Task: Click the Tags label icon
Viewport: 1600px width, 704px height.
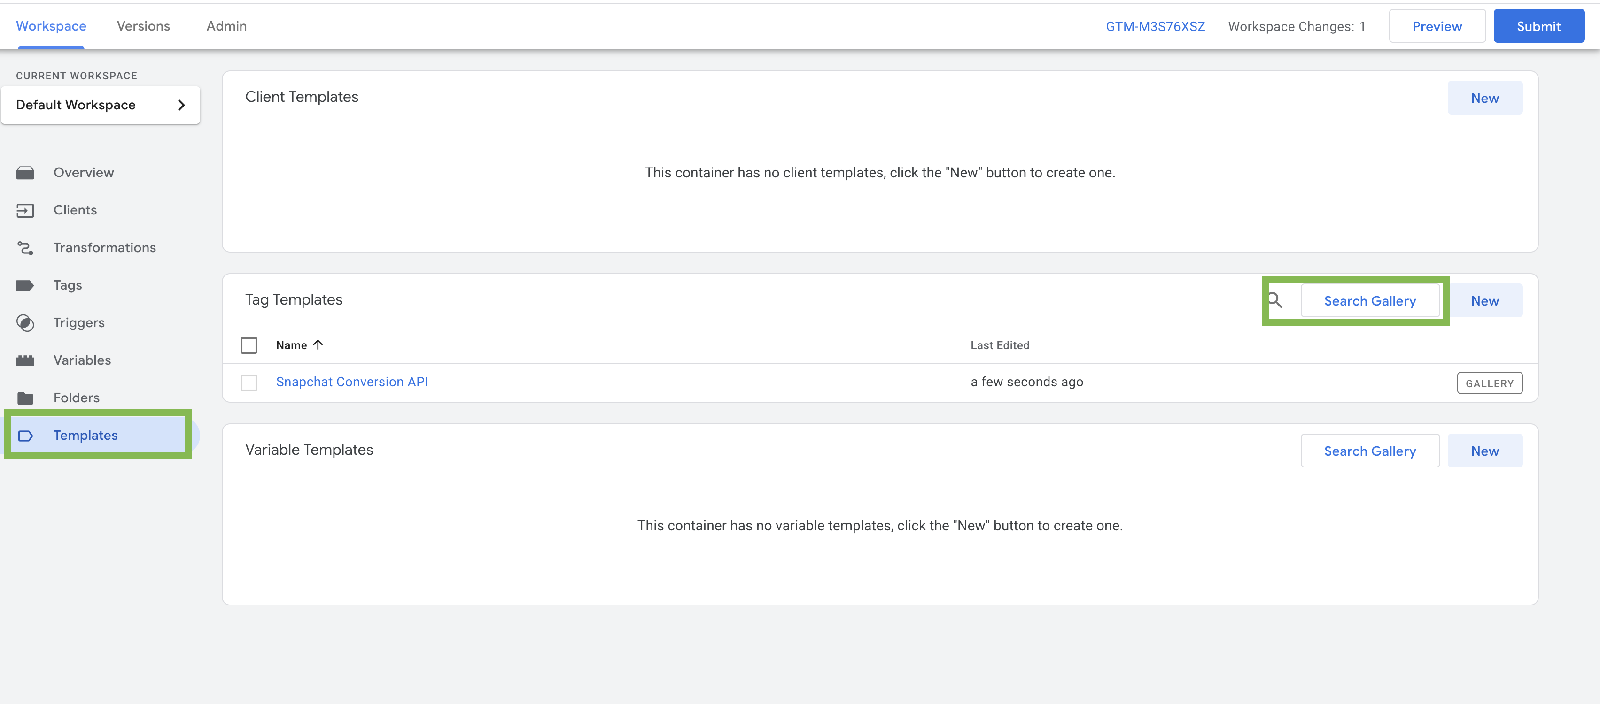Action: coord(25,285)
